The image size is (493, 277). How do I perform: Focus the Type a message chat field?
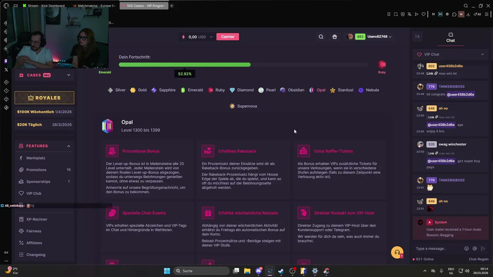(x=438, y=249)
